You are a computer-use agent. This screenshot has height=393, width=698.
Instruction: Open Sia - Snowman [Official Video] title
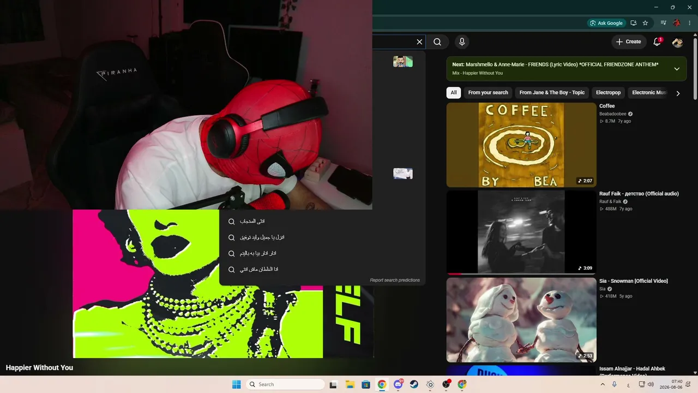634,281
